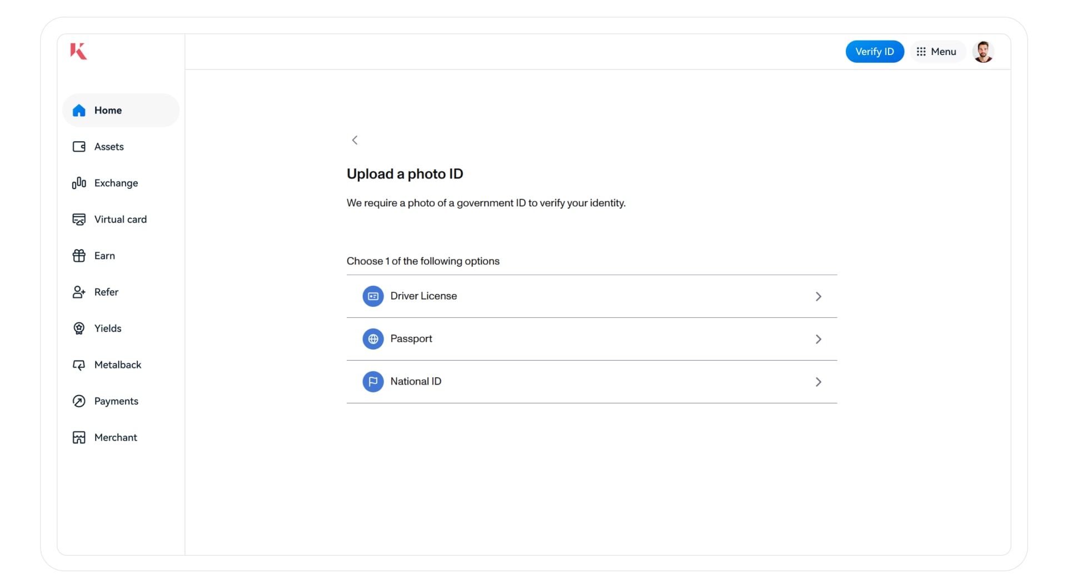
Task: Click the Refer person-plus icon
Action: point(79,292)
